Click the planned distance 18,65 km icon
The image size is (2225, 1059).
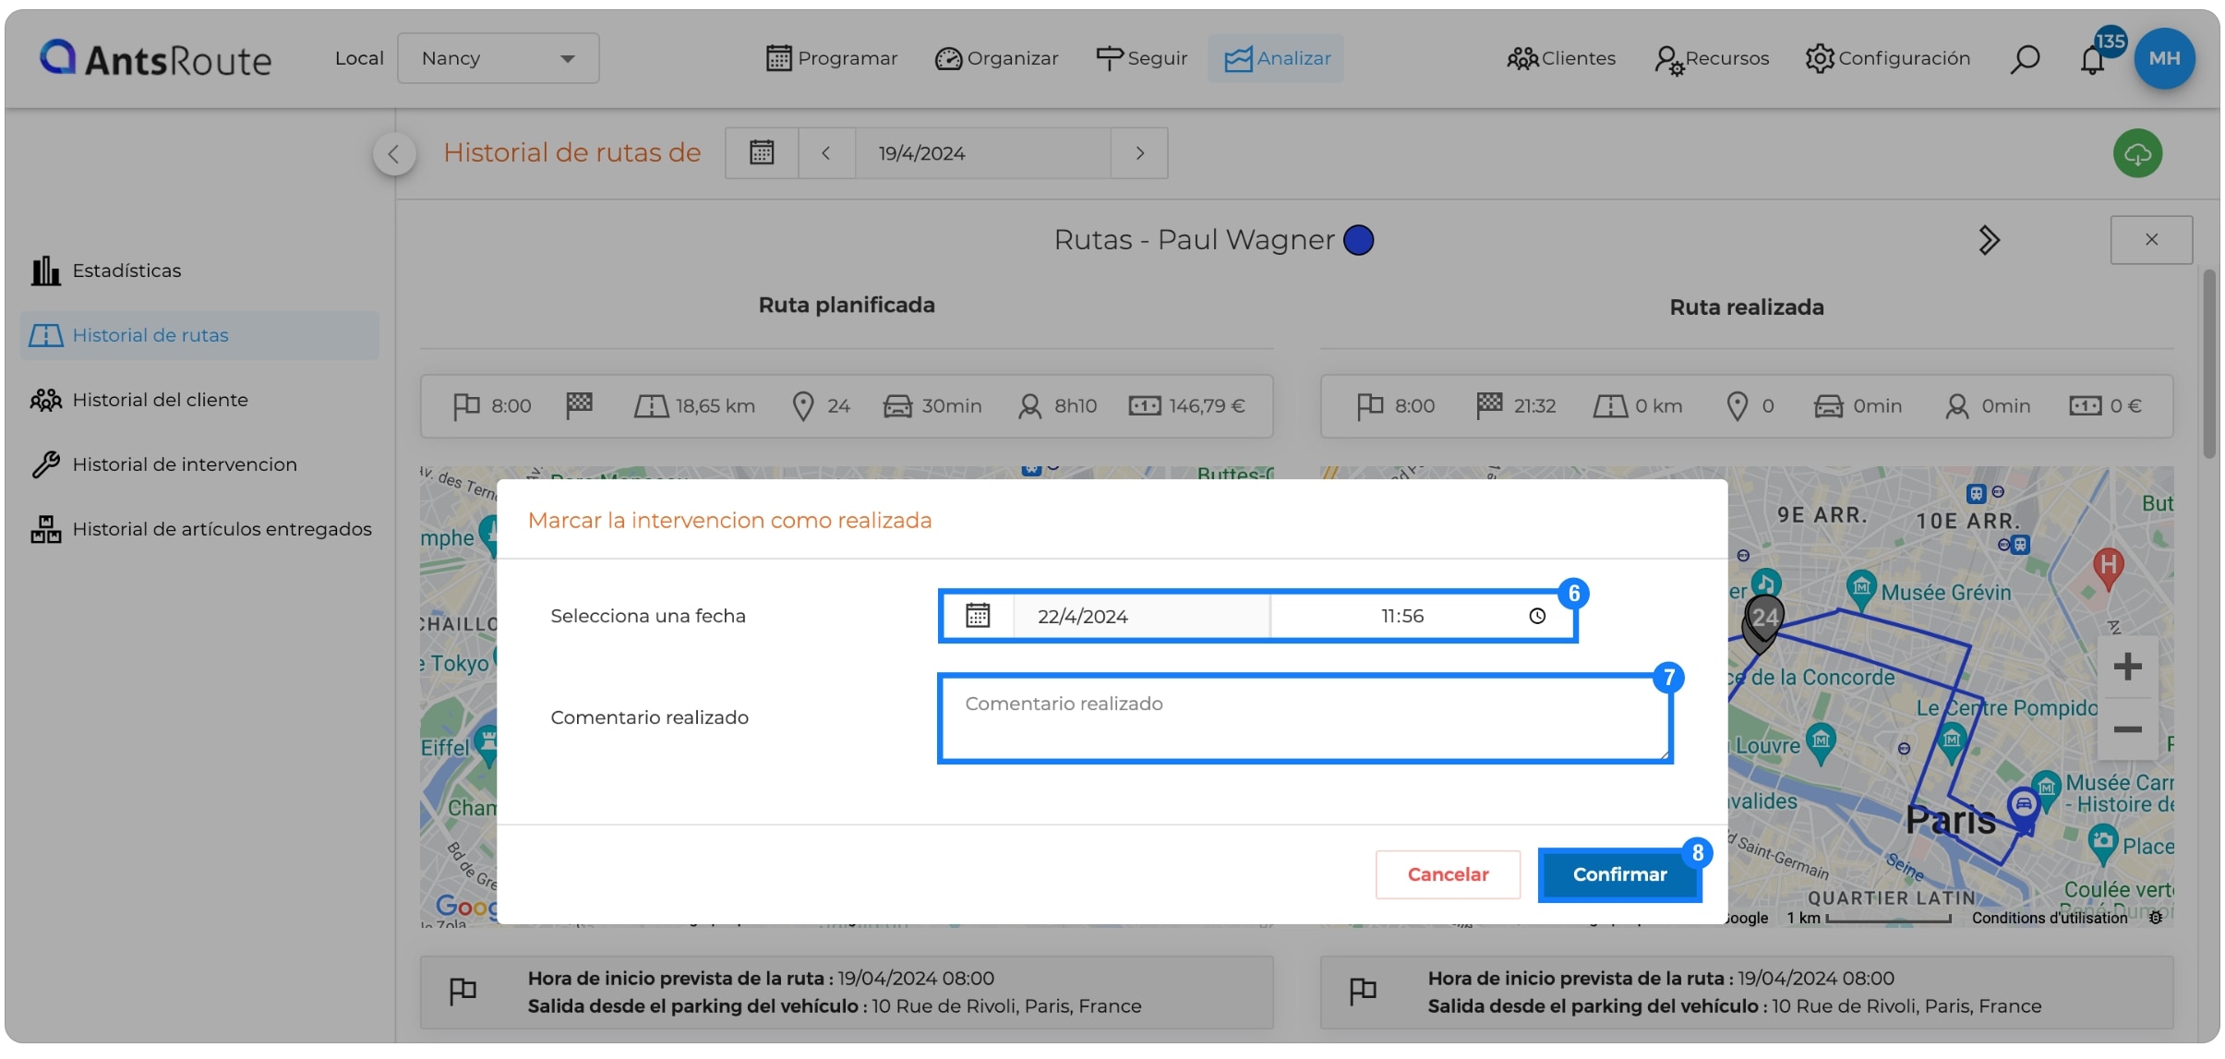tap(651, 405)
